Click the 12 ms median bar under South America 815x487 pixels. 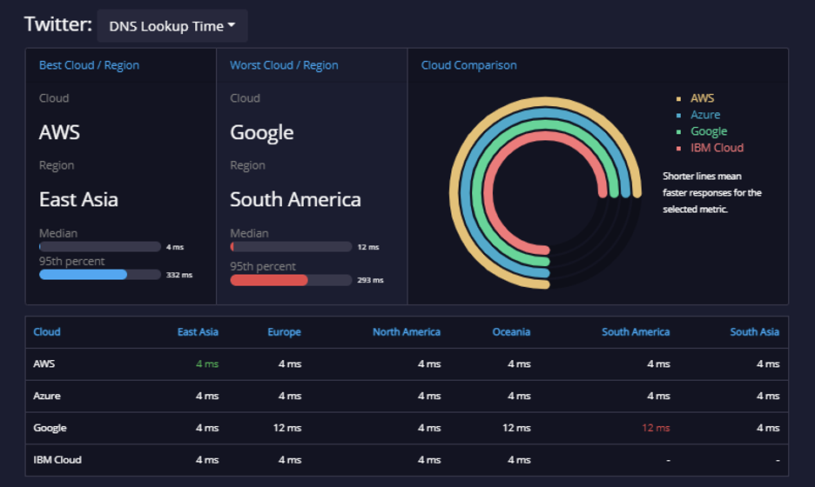[x=291, y=247]
